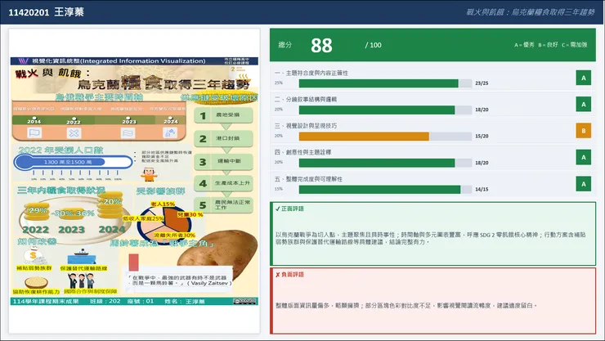Click the green checkmark beside 正面評語
Image resolution: width=605 pixels, height=341 pixels.
click(x=277, y=209)
